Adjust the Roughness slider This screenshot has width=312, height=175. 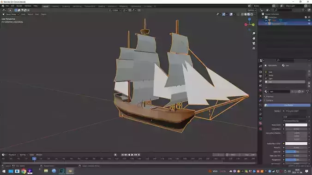click(x=296, y=160)
